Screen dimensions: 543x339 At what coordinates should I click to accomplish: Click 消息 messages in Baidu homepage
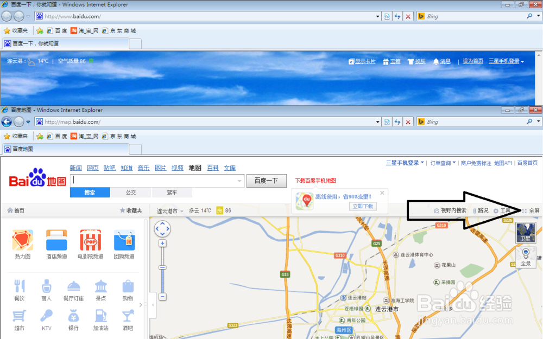click(442, 61)
